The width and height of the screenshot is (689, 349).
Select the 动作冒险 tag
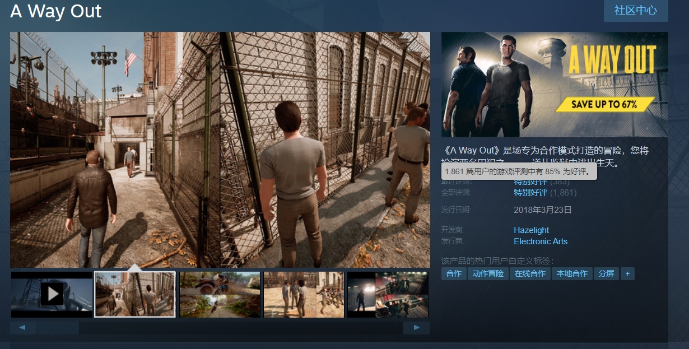[488, 274]
